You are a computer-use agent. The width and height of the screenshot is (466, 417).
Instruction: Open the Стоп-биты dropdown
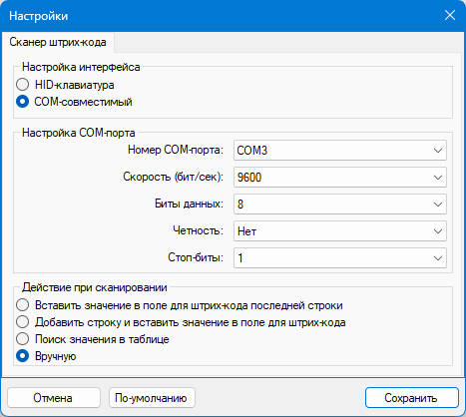coord(340,258)
